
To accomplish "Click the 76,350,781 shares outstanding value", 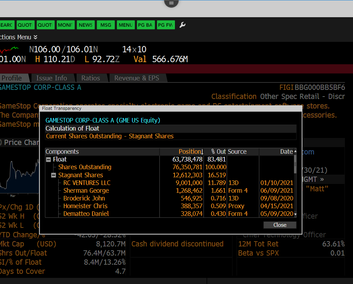I will [x=187, y=167].
